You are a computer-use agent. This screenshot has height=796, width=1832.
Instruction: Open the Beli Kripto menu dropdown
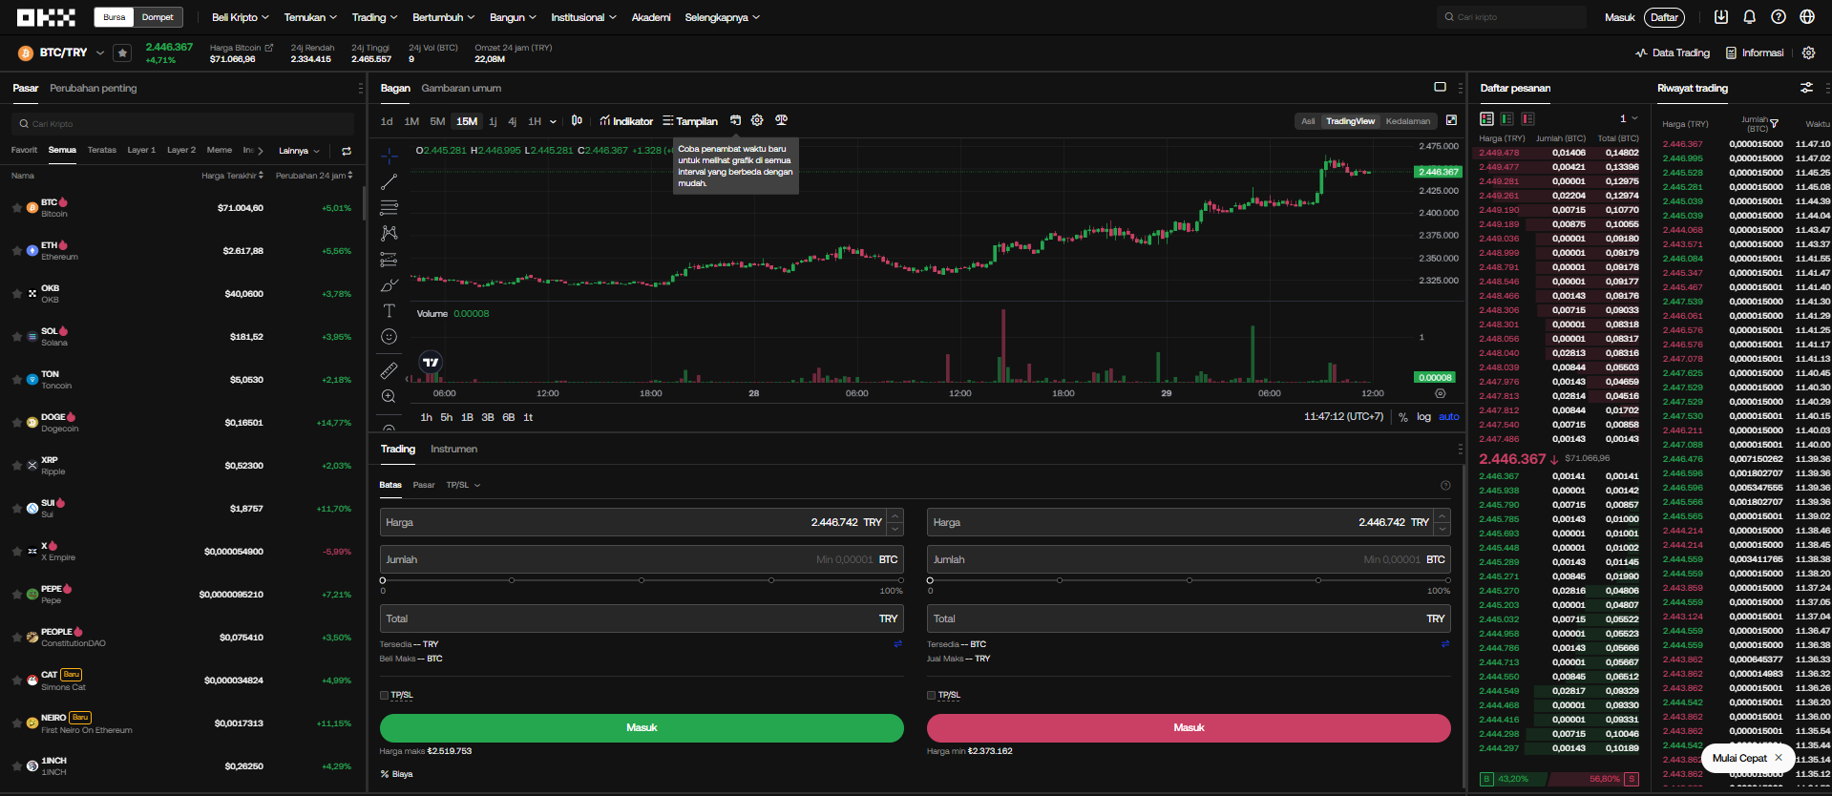click(x=240, y=17)
